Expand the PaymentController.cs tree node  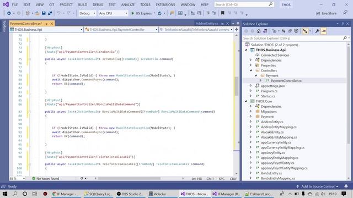point(260,81)
